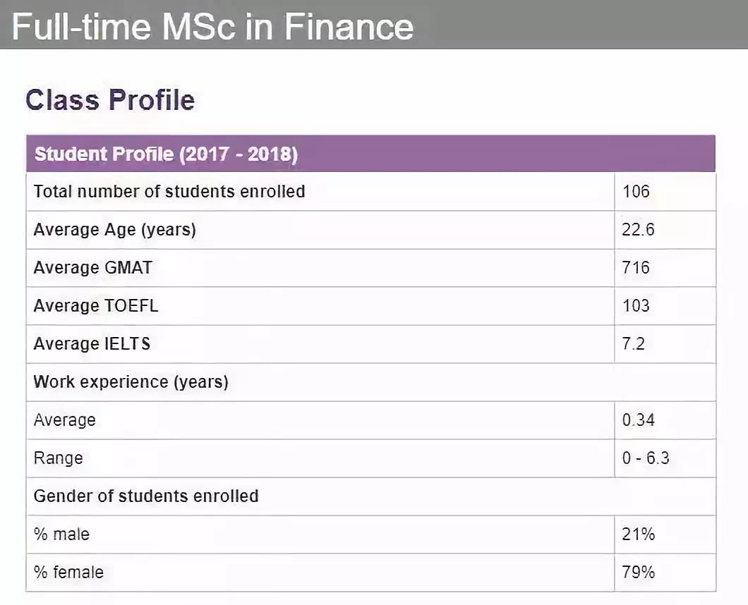Select the Average Age (years) label

(x=114, y=230)
